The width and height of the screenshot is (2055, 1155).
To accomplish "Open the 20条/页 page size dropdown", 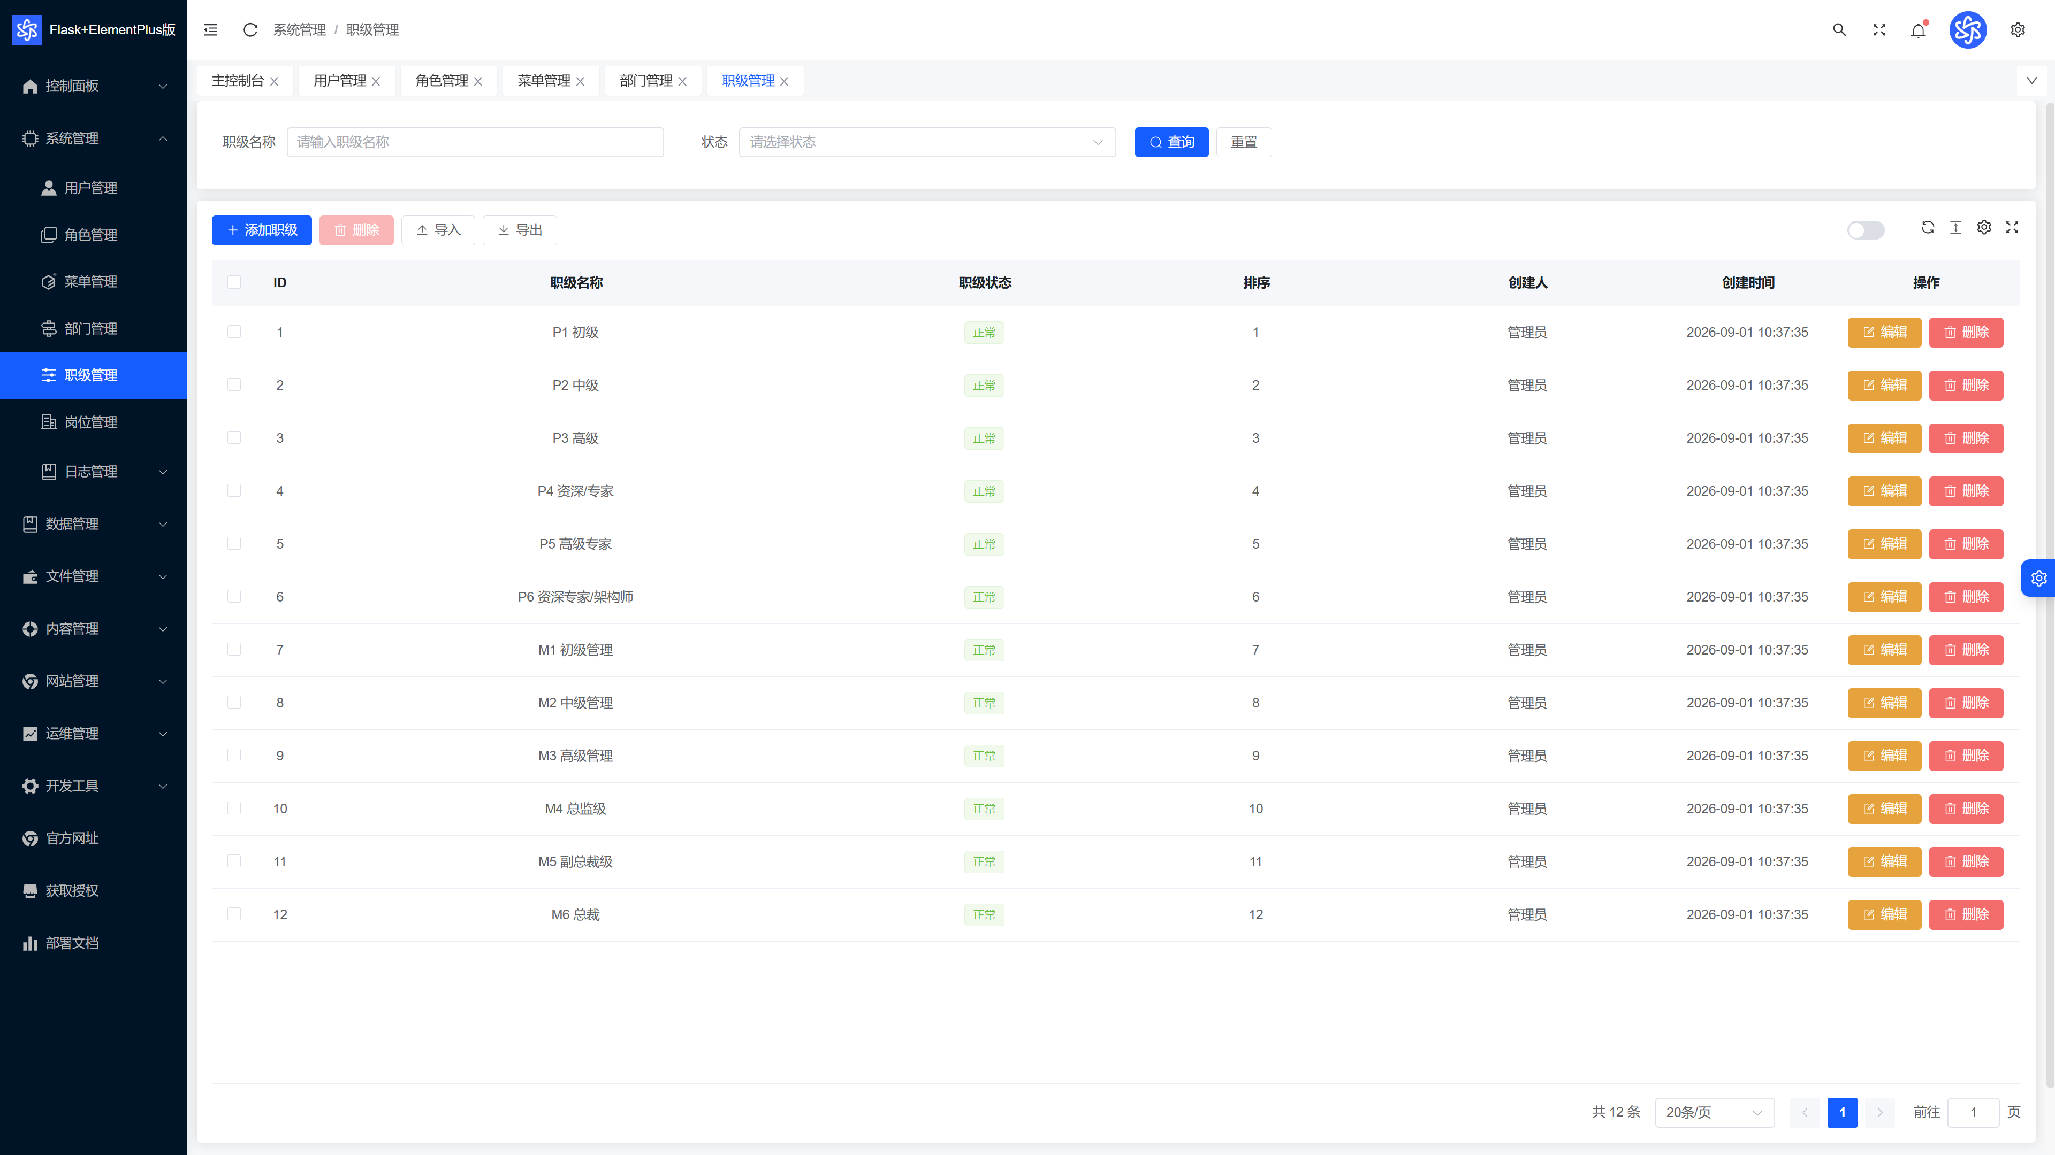I will 1714,1112.
